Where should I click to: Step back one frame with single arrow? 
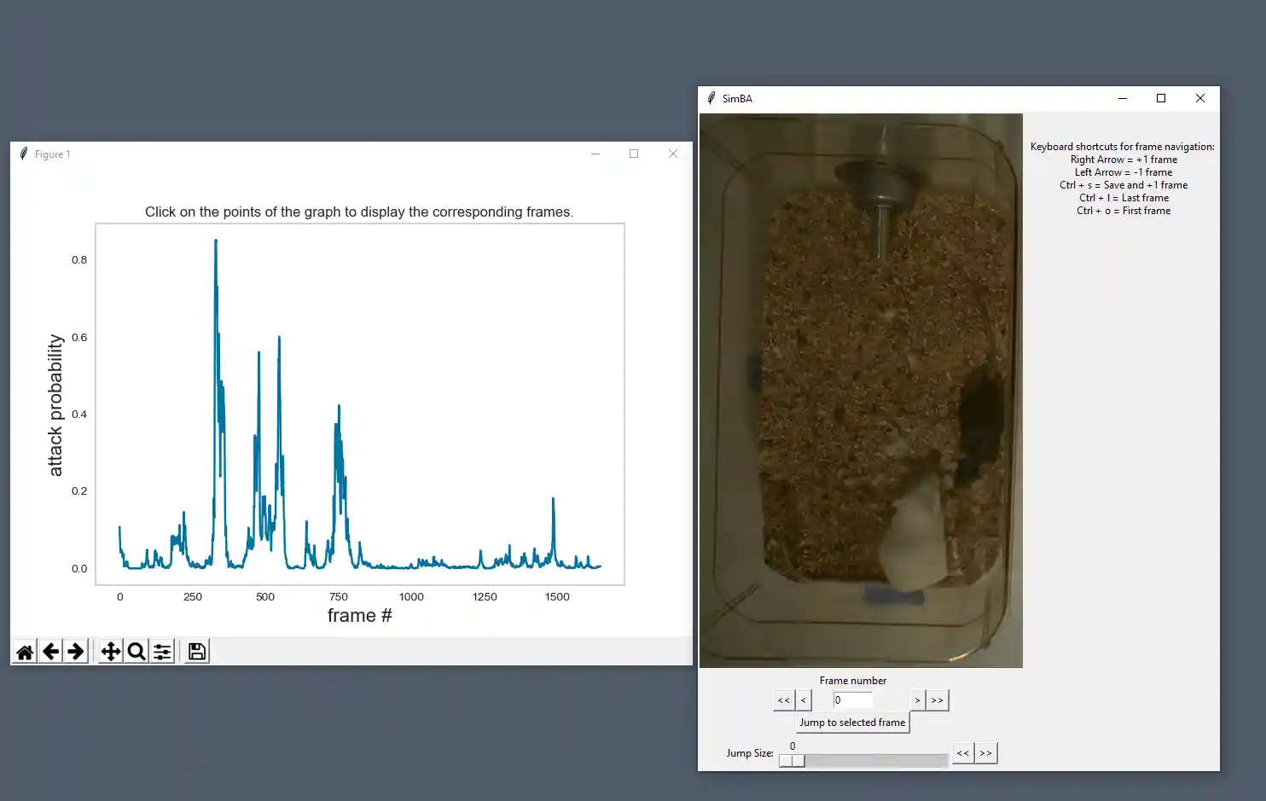click(x=803, y=700)
